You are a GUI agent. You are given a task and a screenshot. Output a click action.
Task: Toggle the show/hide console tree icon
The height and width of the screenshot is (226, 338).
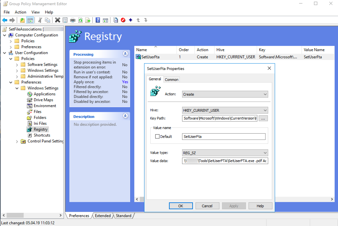tap(30, 20)
